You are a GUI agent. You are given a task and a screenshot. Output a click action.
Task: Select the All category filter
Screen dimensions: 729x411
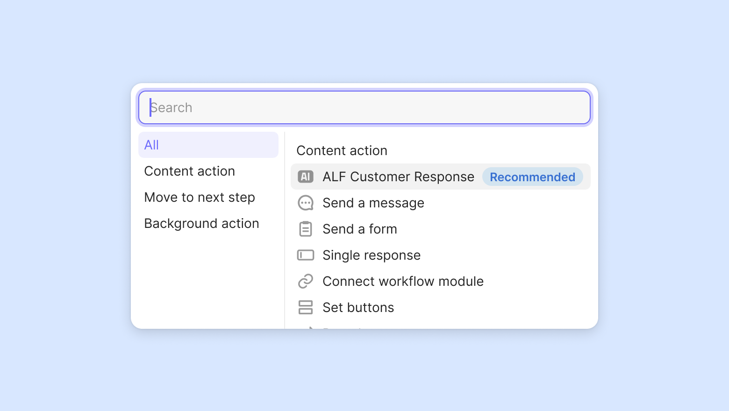[x=208, y=145]
